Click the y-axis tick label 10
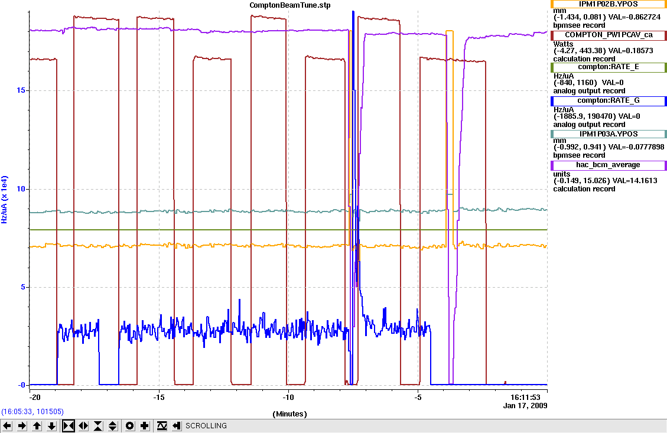667x433 pixels. (21, 189)
